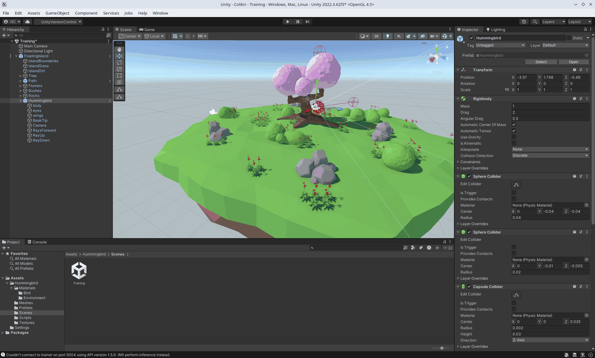Screen dimensions: 595x358
Task: Expand the Tree object in Hierarchy
Action: [x=21, y=76]
